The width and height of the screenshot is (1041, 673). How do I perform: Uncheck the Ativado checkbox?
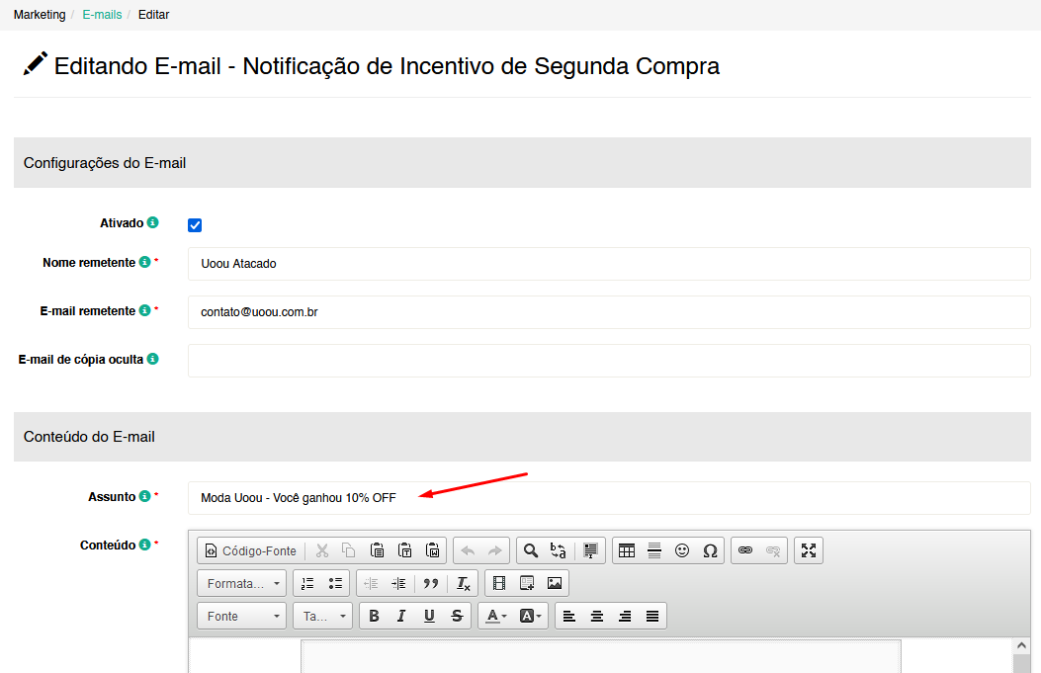click(x=195, y=225)
